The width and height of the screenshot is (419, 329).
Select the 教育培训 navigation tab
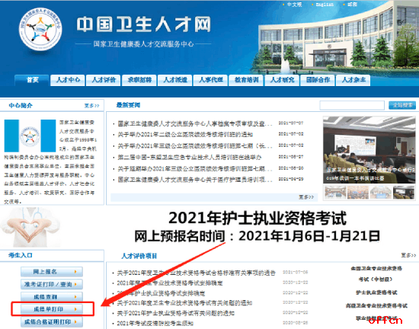coord(246,80)
